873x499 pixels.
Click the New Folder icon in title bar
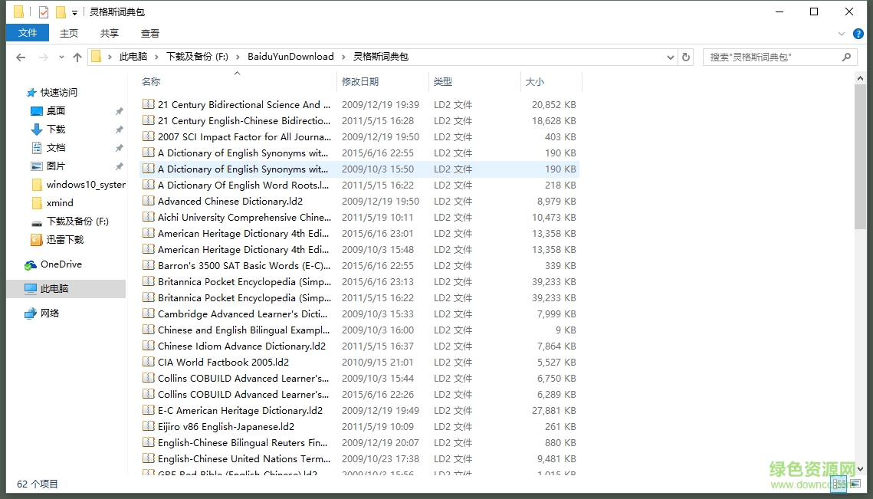click(x=61, y=12)
